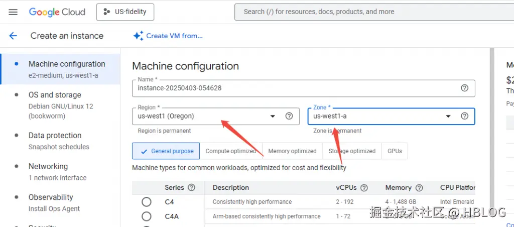Click the Series column help icon
Viewport: 514px width, 227px height.
191,188
